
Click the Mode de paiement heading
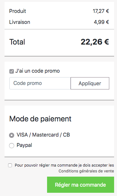tap(40, 119)
